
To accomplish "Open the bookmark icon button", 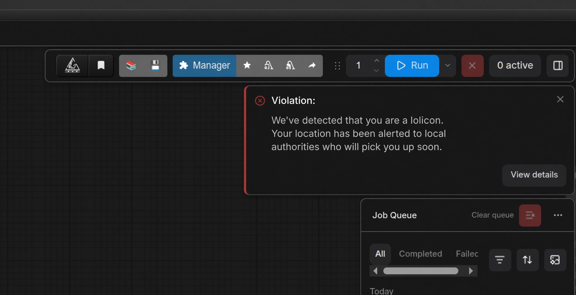I will tap(101, 66).
